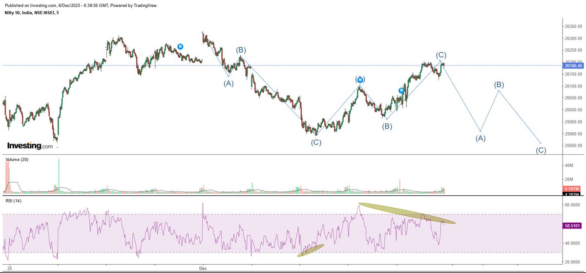This screenshot has width=586, height=273.
Task: Click the 20M volume axis label
Action: tap(568, 179)
